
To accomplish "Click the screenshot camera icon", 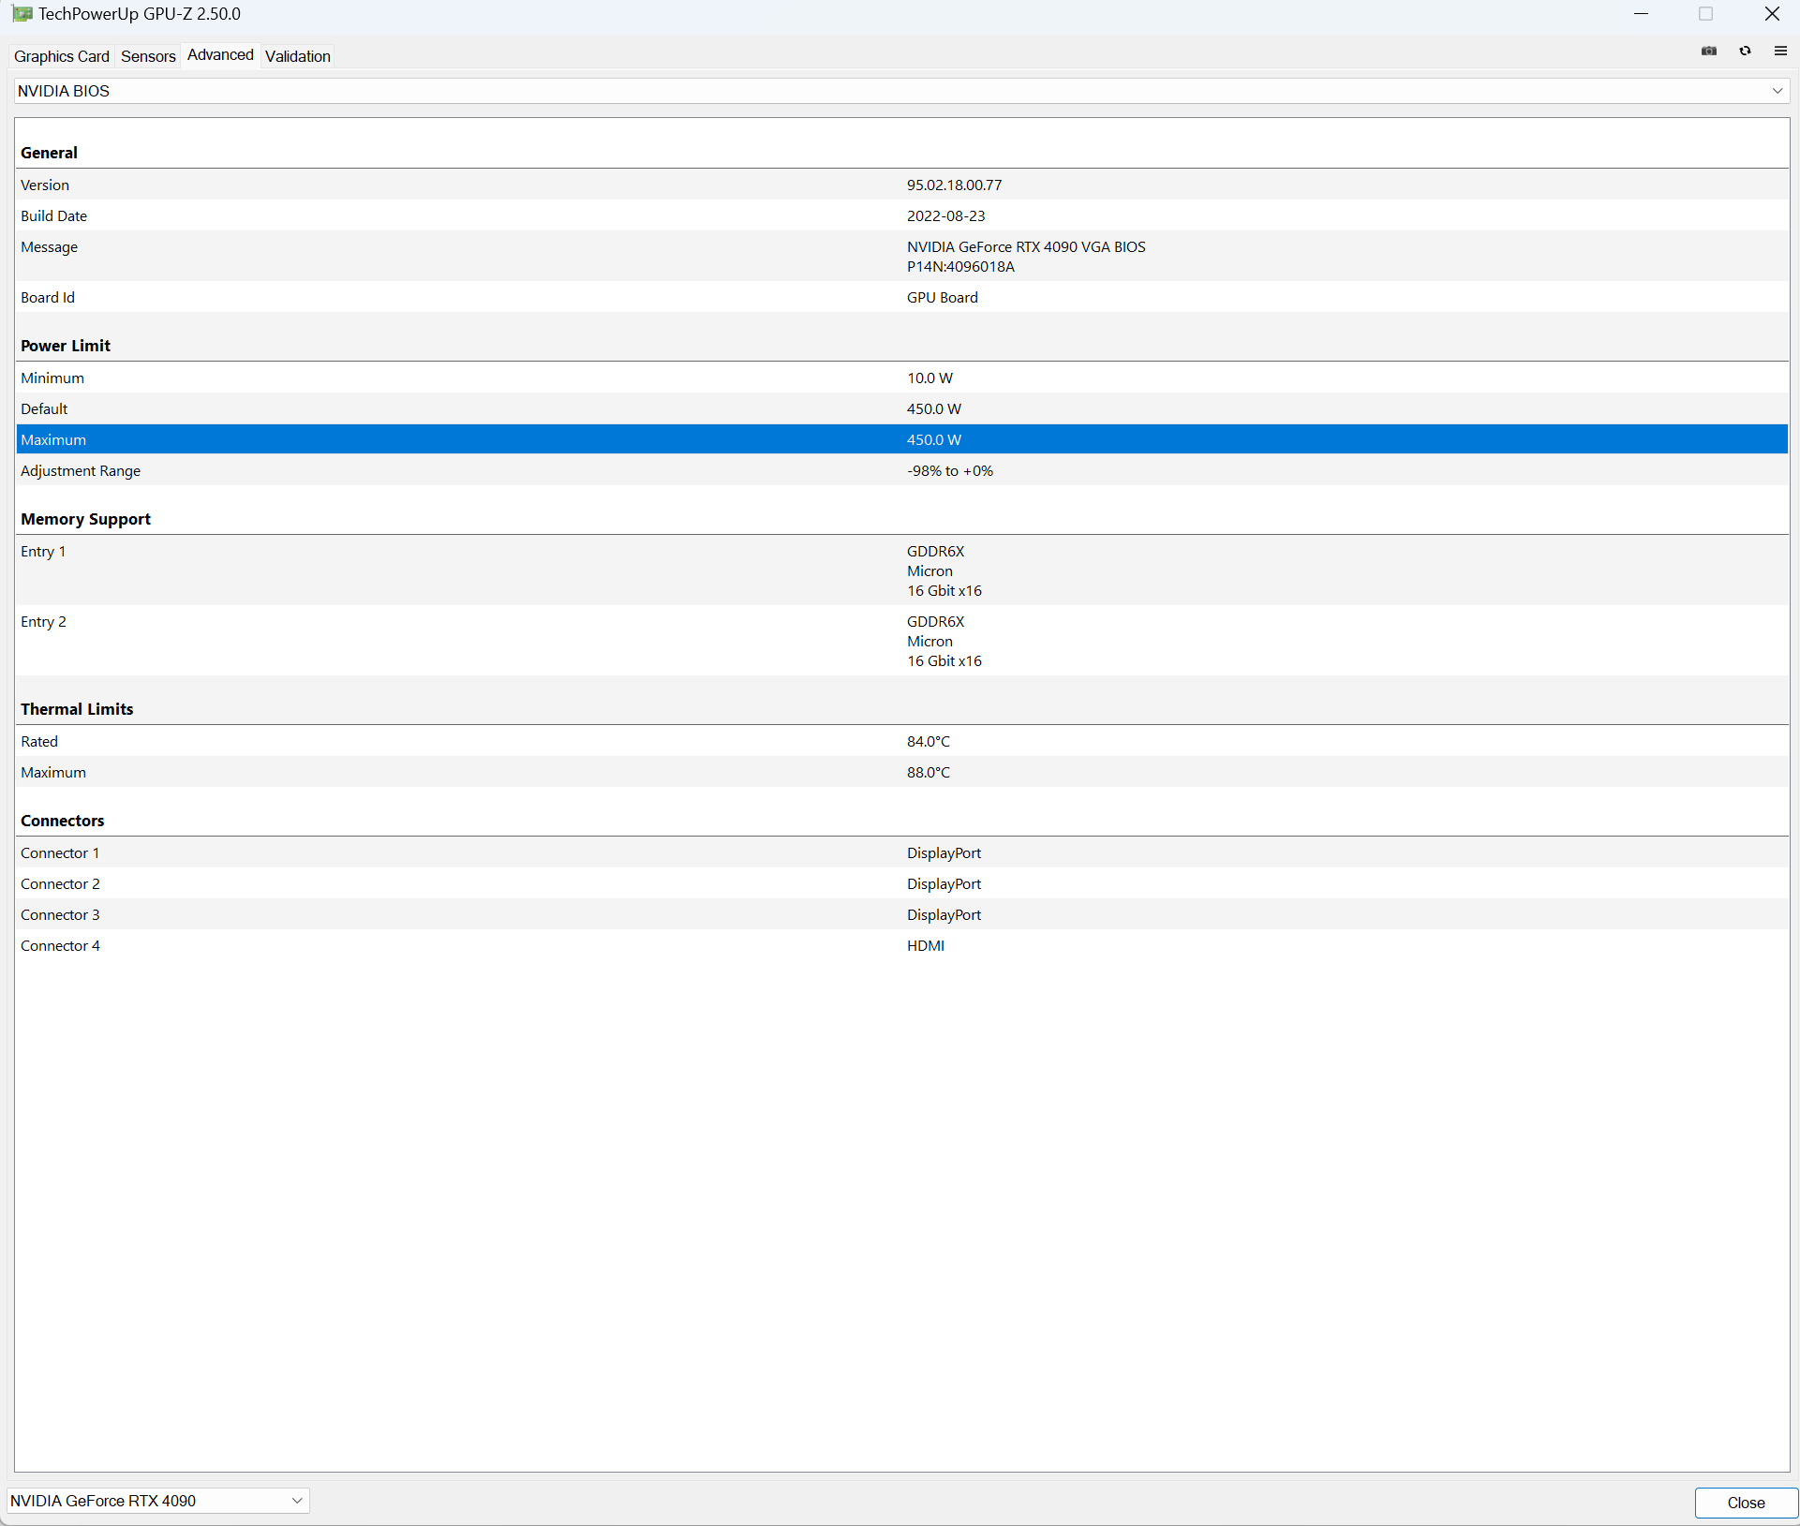I will 1709,52.
